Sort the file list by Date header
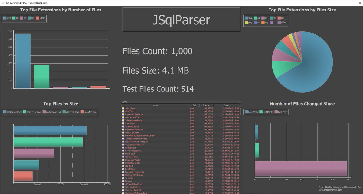The height and width of the screenshot is (194, 363). 226,105
